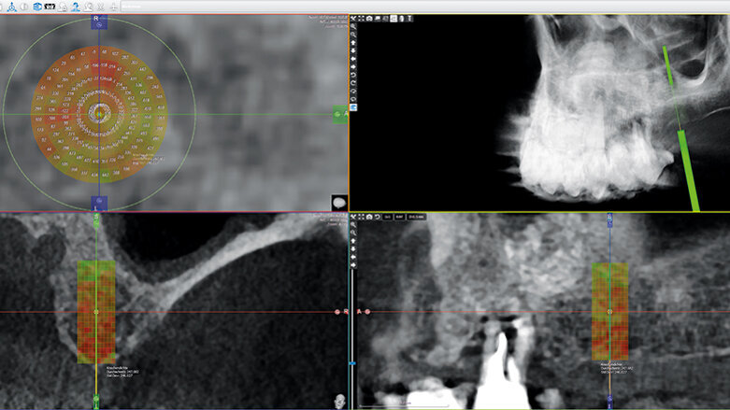730x410 pixels.
Task: Click the green A marker at axial view edge
Action: pos(340,114)
